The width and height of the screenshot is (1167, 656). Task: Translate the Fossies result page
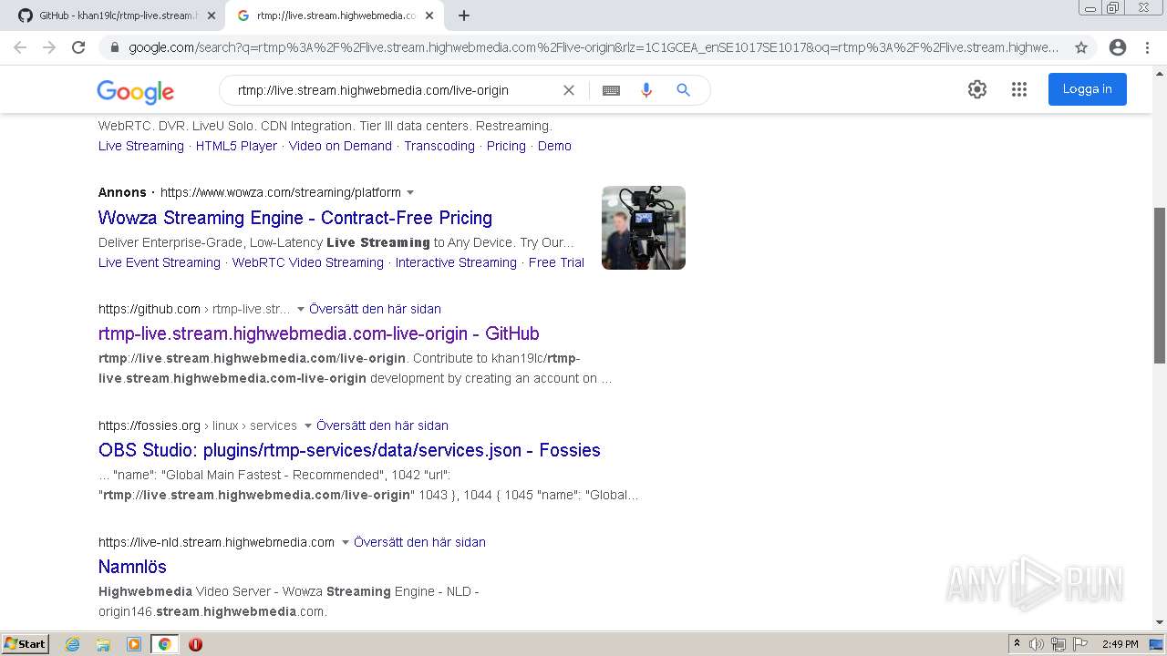coord(382,425)
